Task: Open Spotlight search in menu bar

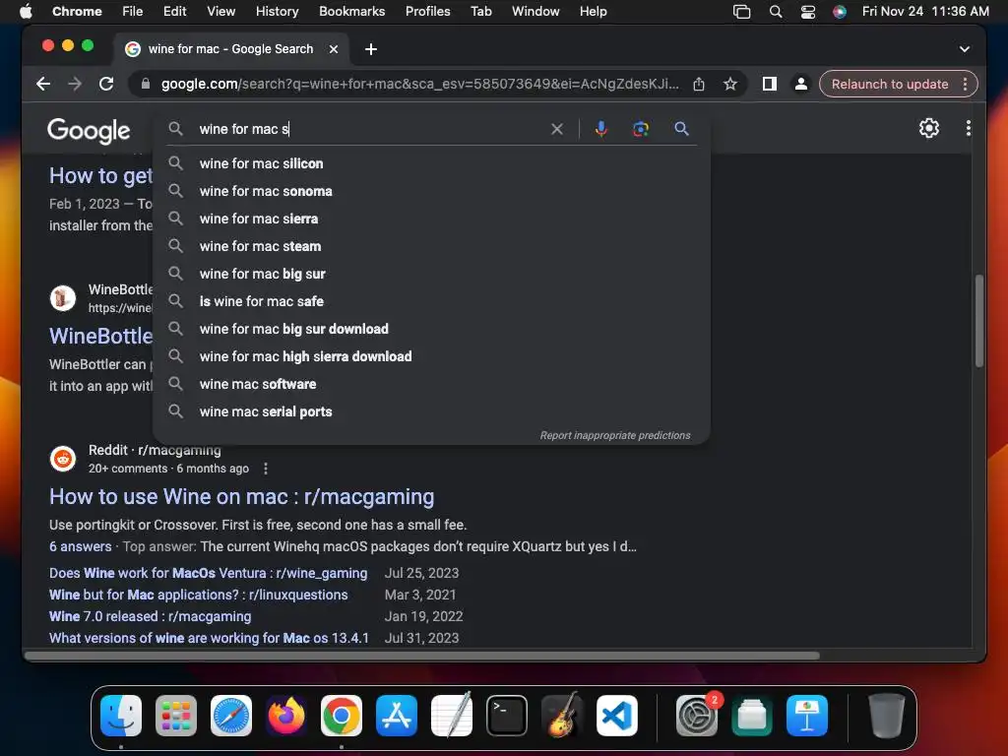Action: (776, 12)
